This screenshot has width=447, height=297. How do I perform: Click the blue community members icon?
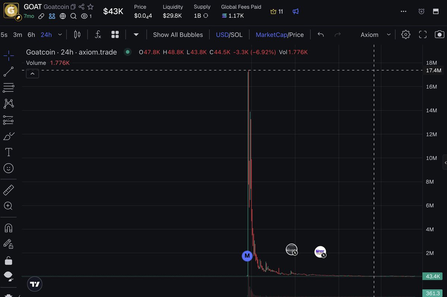tap(52, 16)
